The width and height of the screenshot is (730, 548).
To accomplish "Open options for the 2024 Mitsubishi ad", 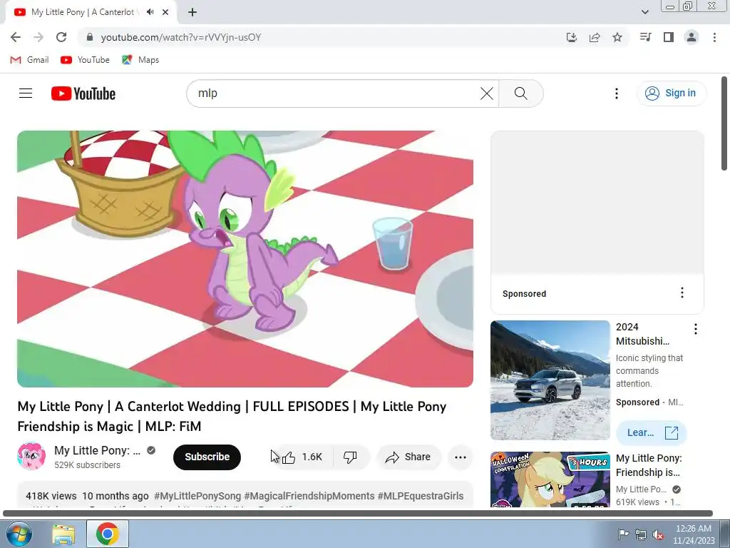I will 696,329.
